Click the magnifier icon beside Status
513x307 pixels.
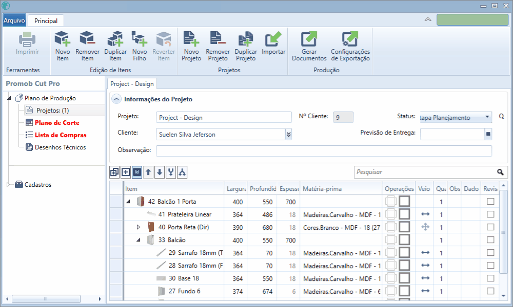click(501, 117)
